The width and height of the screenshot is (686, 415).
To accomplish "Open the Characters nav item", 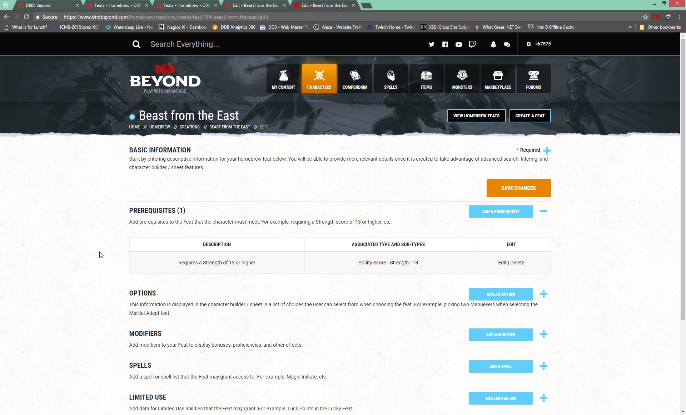I will 319,79.
